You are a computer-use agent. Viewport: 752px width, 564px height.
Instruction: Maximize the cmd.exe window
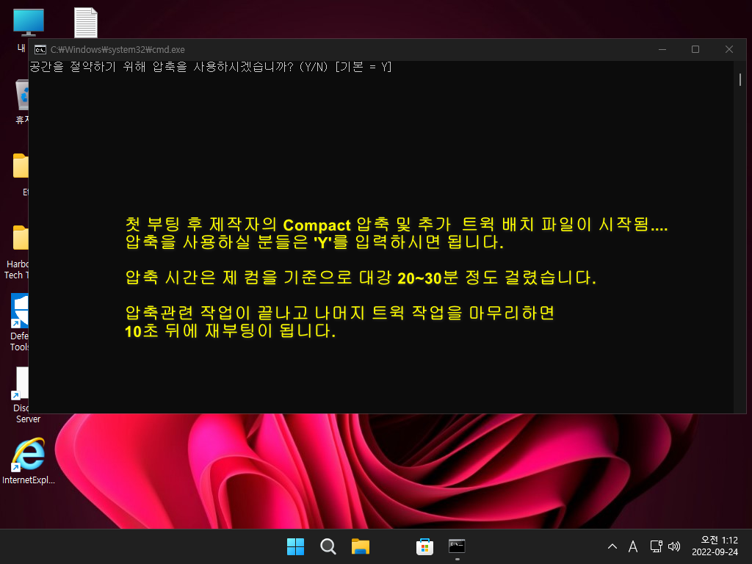pos(695,49)
